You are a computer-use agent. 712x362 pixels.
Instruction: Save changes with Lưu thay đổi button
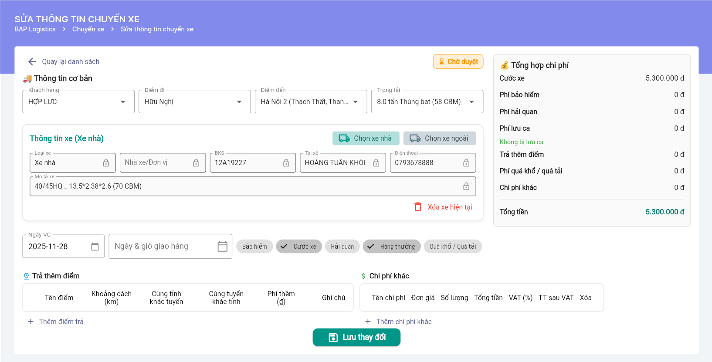(x=356, y=337)
